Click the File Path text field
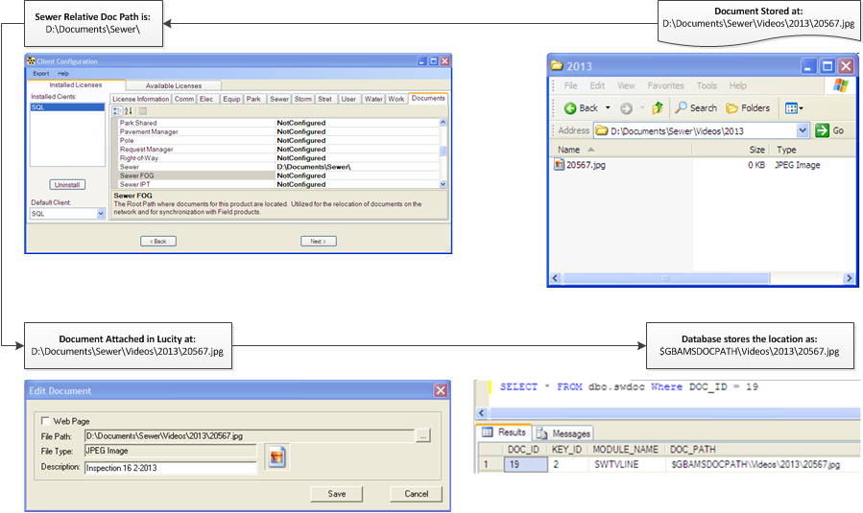Viewport: 863px width, 513px height. pos(250,435)
